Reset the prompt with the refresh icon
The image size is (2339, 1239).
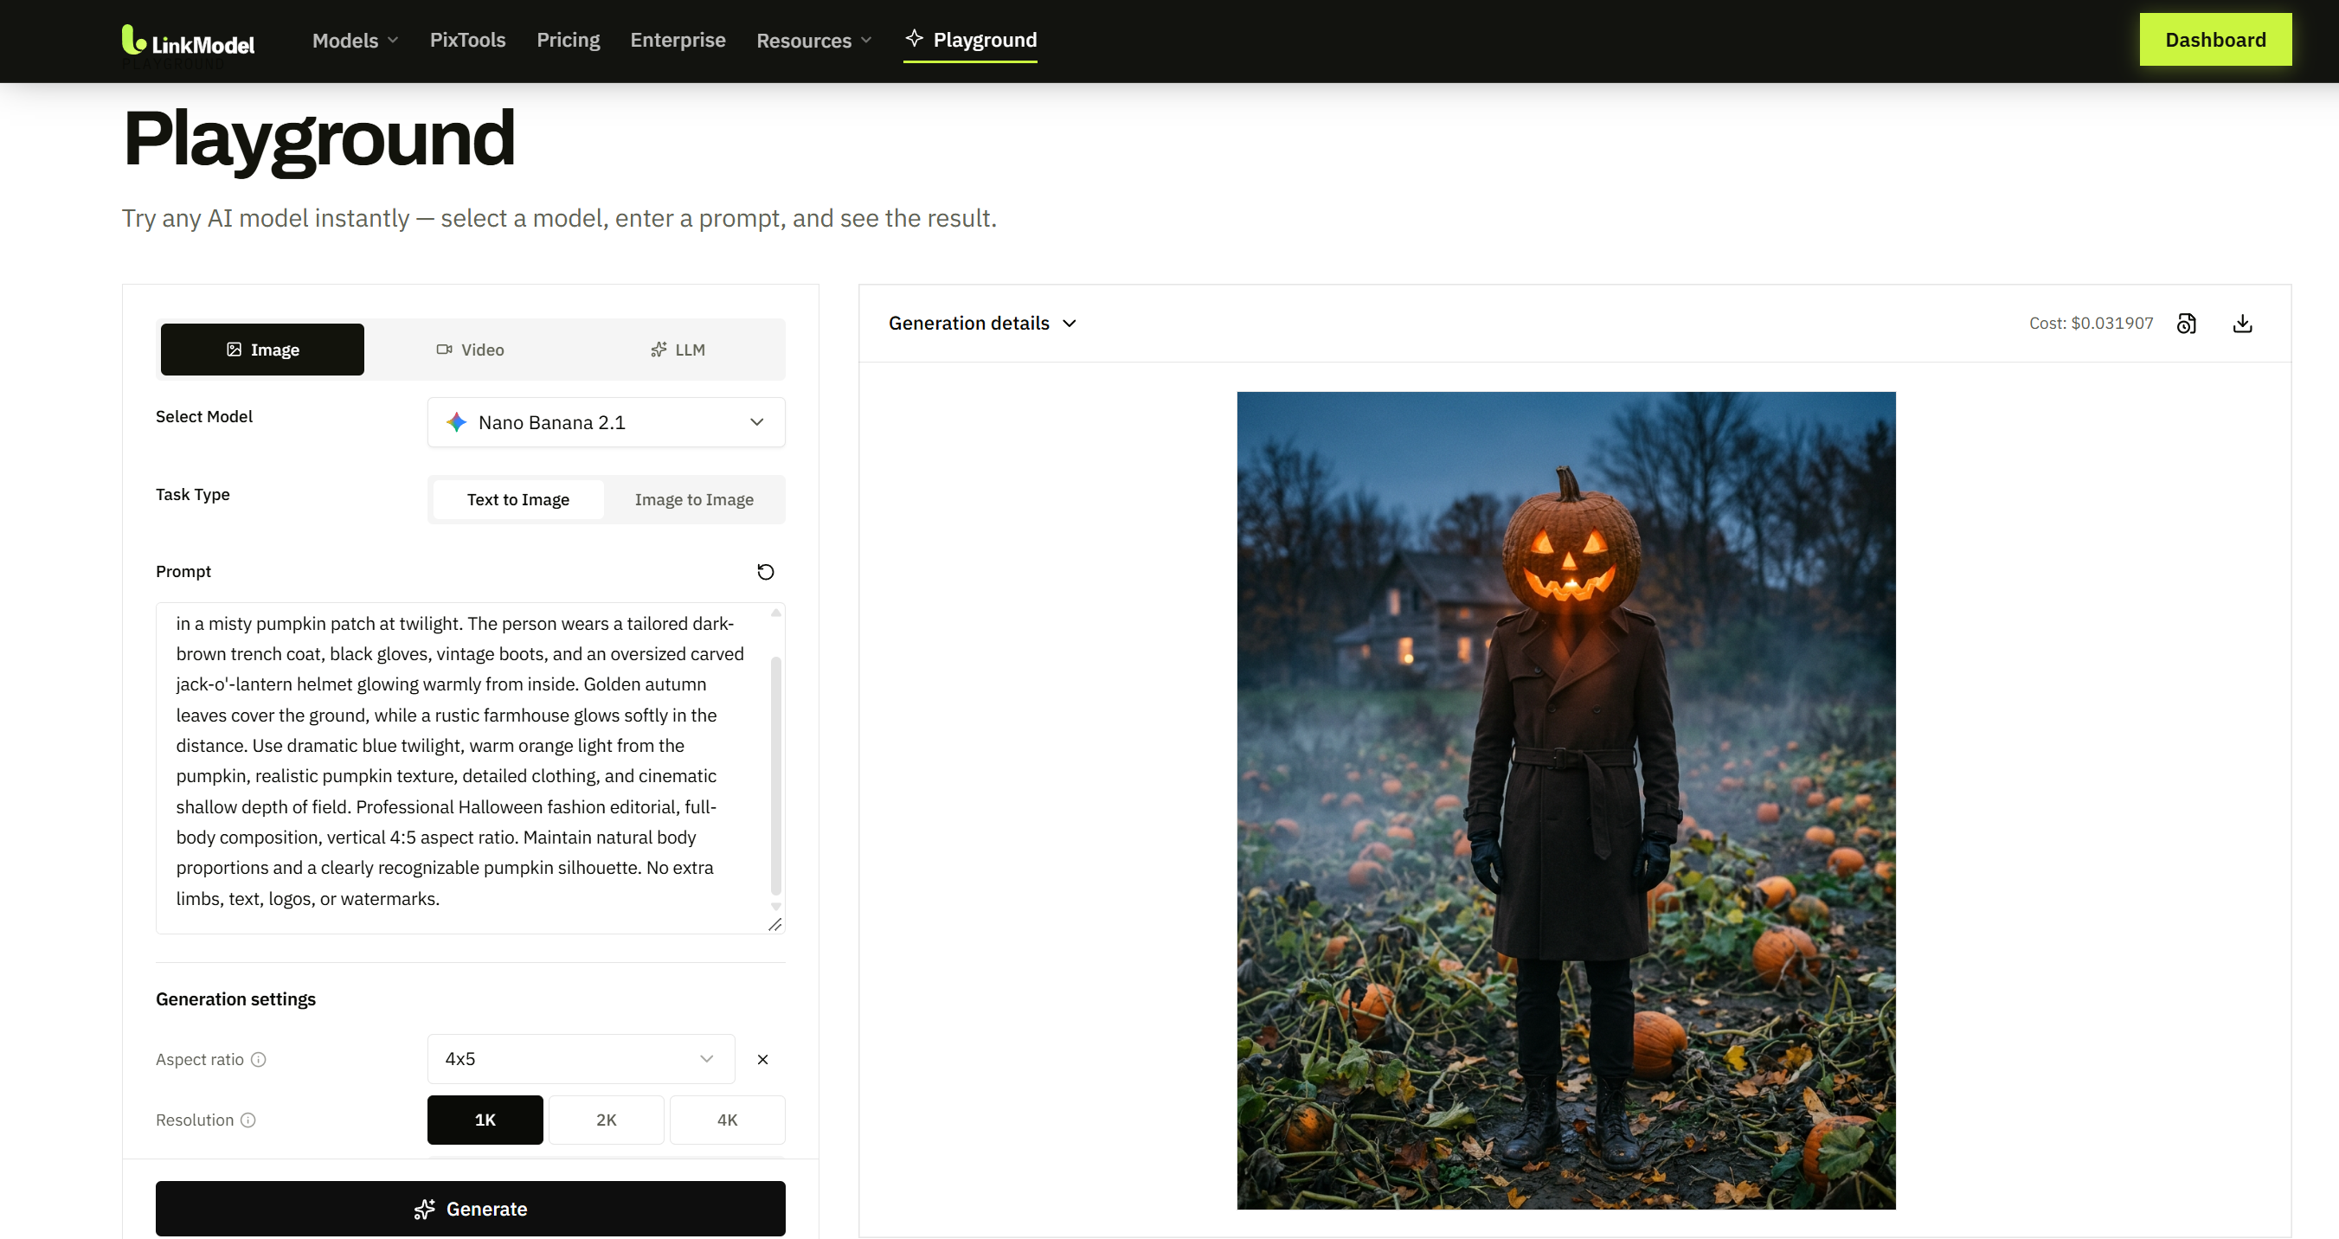766,572
